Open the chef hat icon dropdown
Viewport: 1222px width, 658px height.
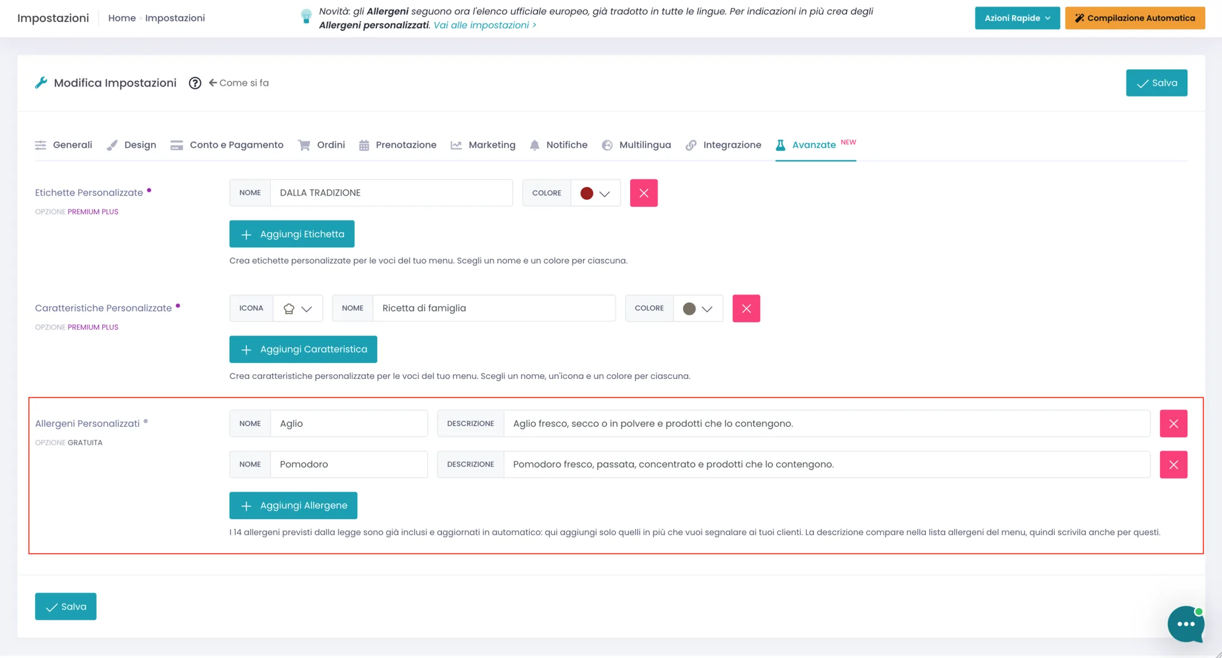(298, 309)
